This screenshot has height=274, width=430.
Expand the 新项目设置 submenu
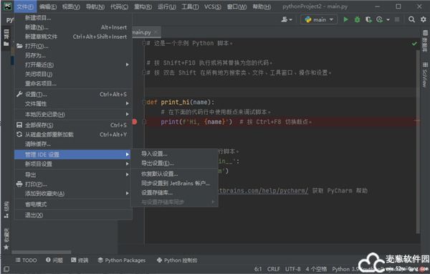tap(73, 164)
